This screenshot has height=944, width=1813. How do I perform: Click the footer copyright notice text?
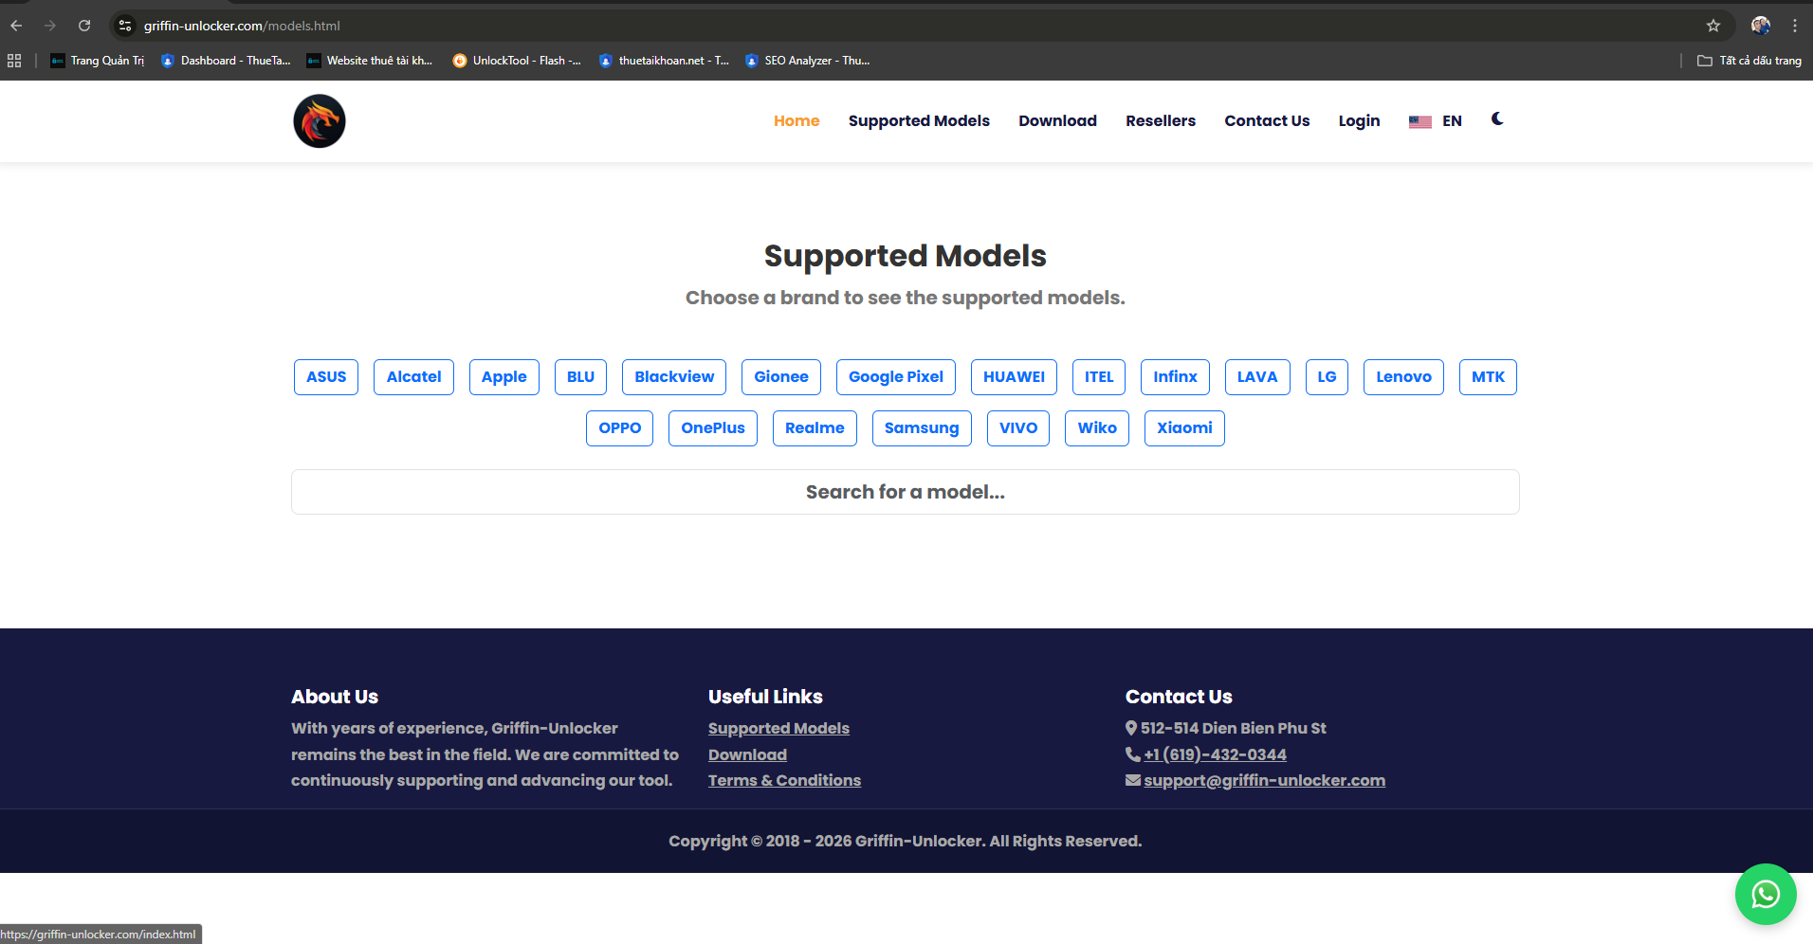coord(906,841)
